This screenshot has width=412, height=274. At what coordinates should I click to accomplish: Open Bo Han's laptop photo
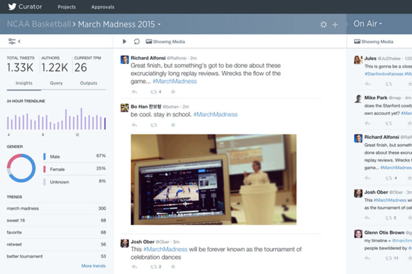click(x=214, y=179)
